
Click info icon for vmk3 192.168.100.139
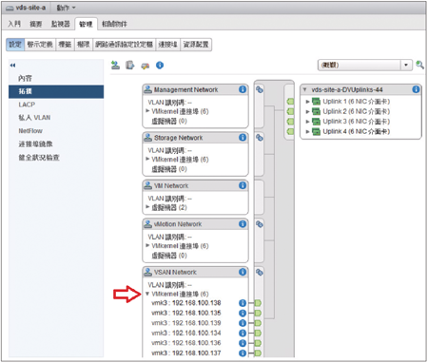click(243, 323)
